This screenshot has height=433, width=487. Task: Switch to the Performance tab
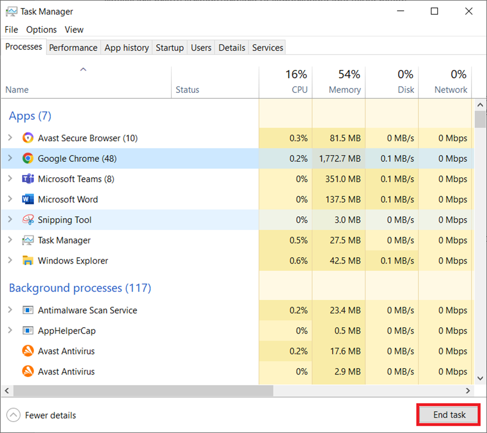(x=73, y=48)
